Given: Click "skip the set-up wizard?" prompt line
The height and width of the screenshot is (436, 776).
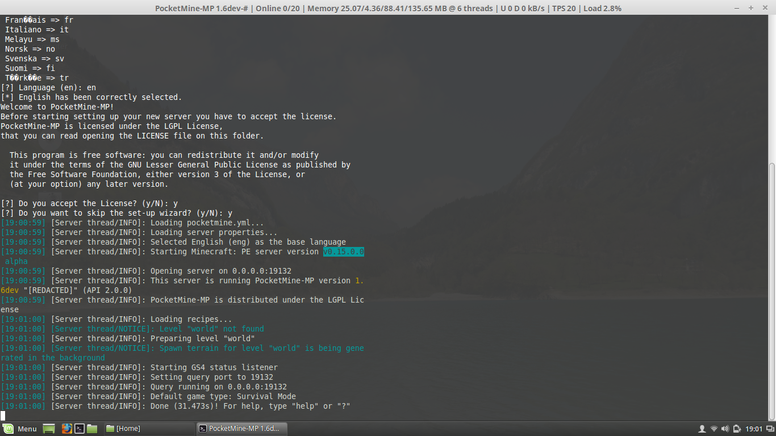Looking at the screenshot, I should click(x=116, y=213).
